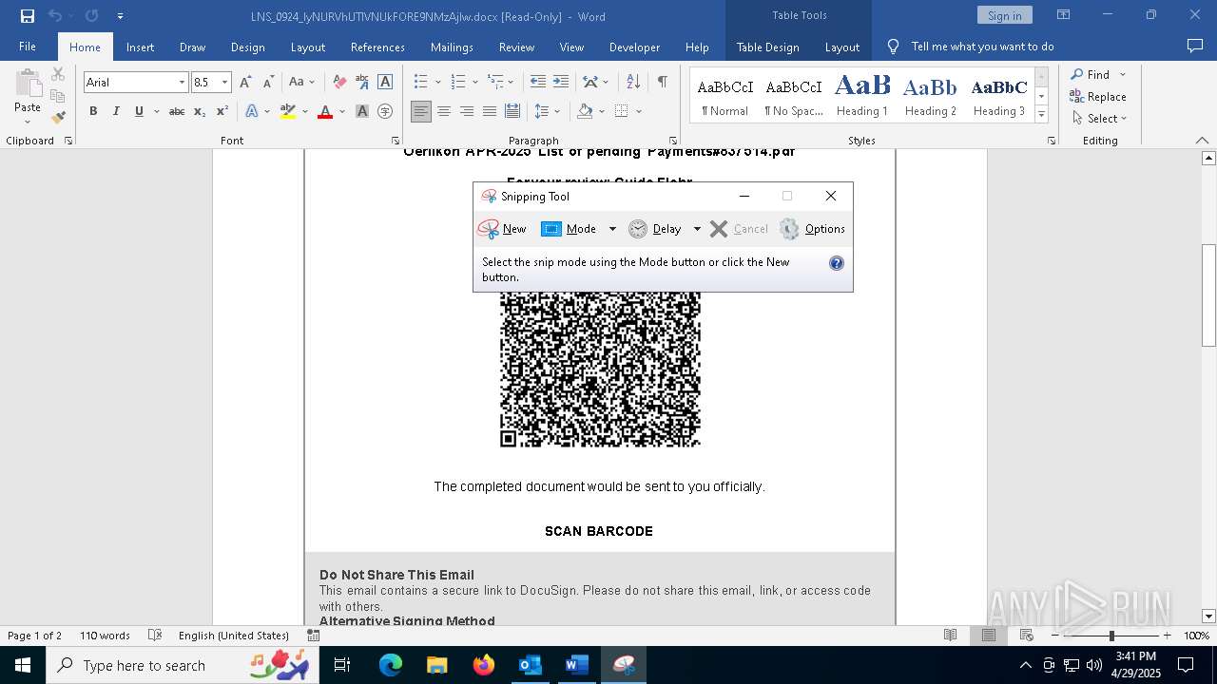Apply Heading 1 style
Image resolution: width=1217 pixels, height=684 pixels.
click(862, 96)
